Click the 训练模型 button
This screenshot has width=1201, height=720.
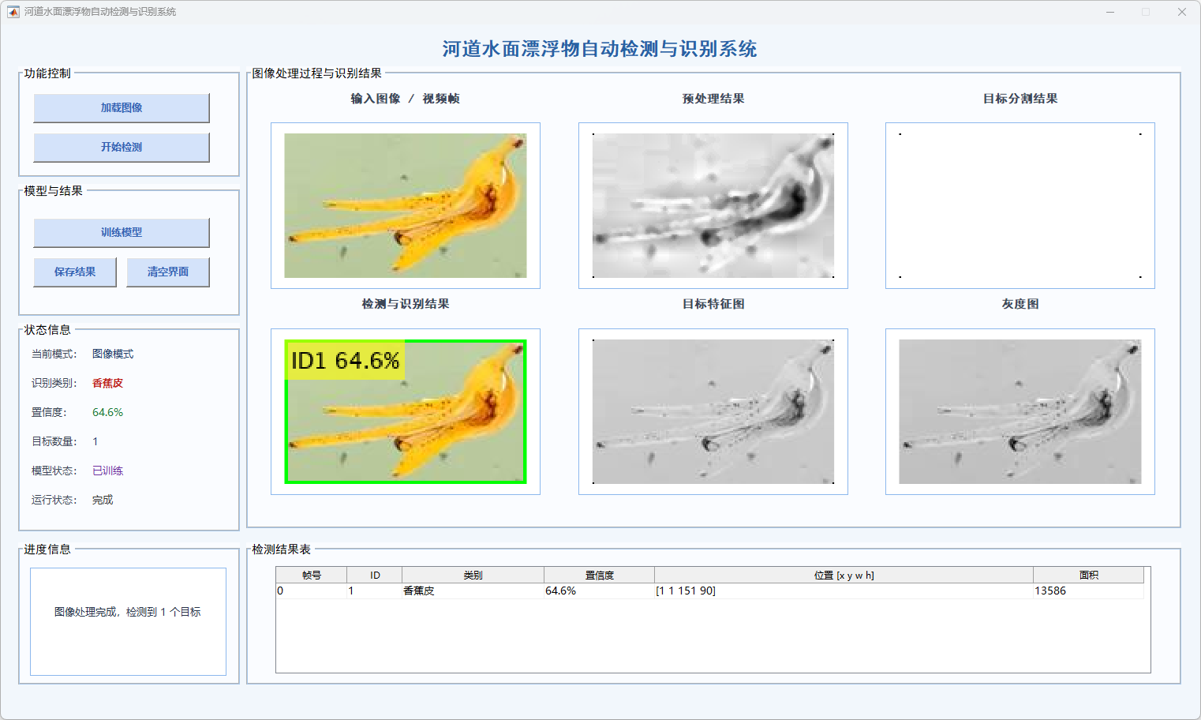click(121, 233)
